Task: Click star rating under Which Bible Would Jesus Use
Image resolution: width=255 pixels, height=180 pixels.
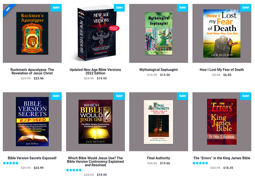Action: [74, 170]
